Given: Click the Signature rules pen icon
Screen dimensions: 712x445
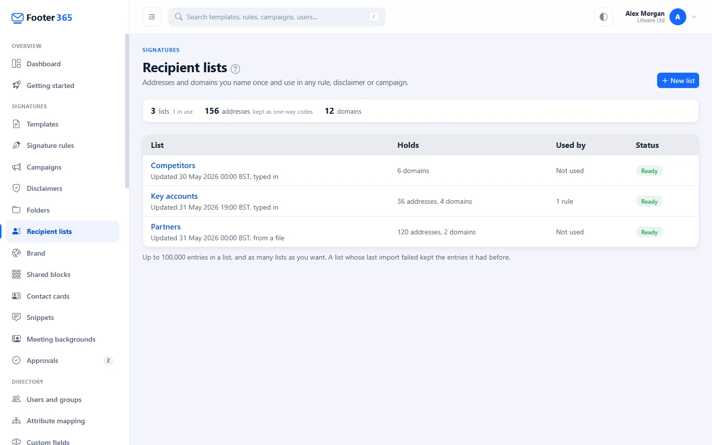Looking at the screenshot, I should tap(16, 145).
